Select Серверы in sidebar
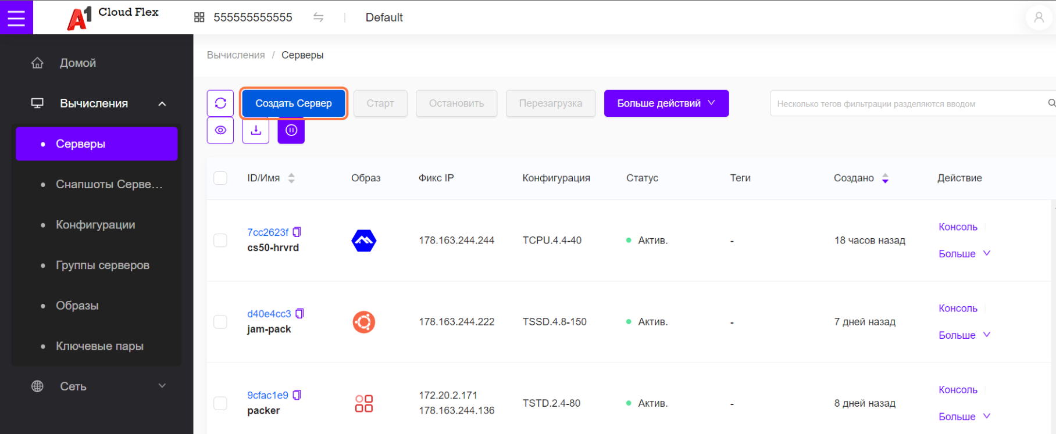 pos(97,144)
